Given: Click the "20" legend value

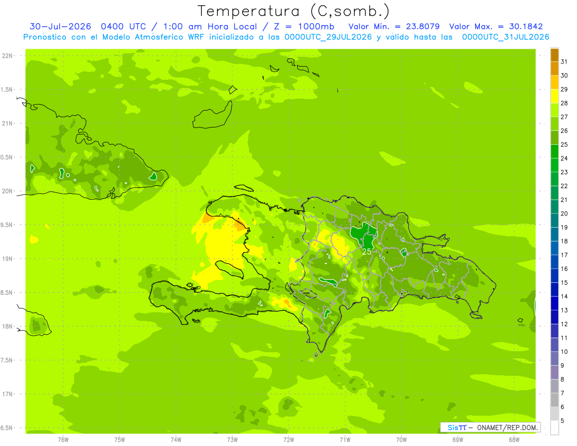Looking at the screenshot, I should click(564, 214).
